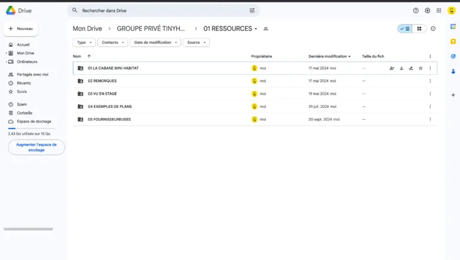Screen dimensions: 460x260
Task: Open the Contacts filter dropdown
Action: pyautogui.click(x=113, y=43)
